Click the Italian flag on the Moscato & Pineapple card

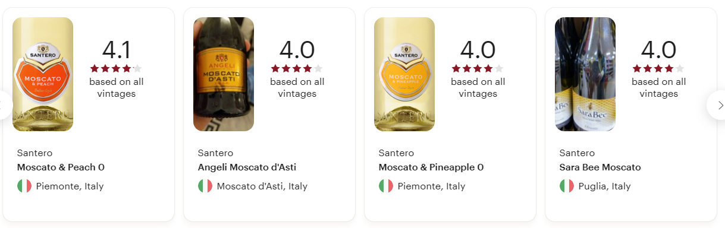coord(386,186)
